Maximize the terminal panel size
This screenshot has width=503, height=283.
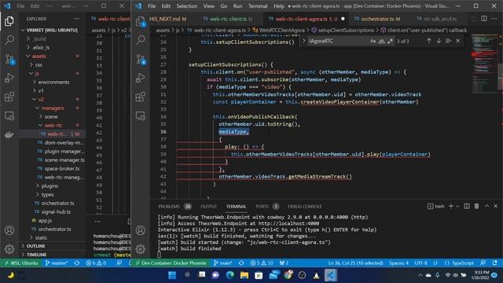point(487,206)
